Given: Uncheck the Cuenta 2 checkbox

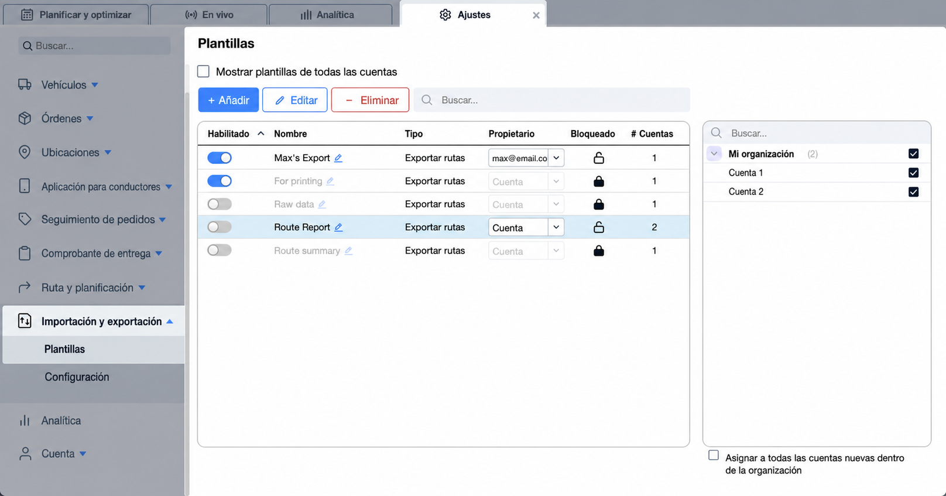Looking at the screenshot, I should pos(913,191).
